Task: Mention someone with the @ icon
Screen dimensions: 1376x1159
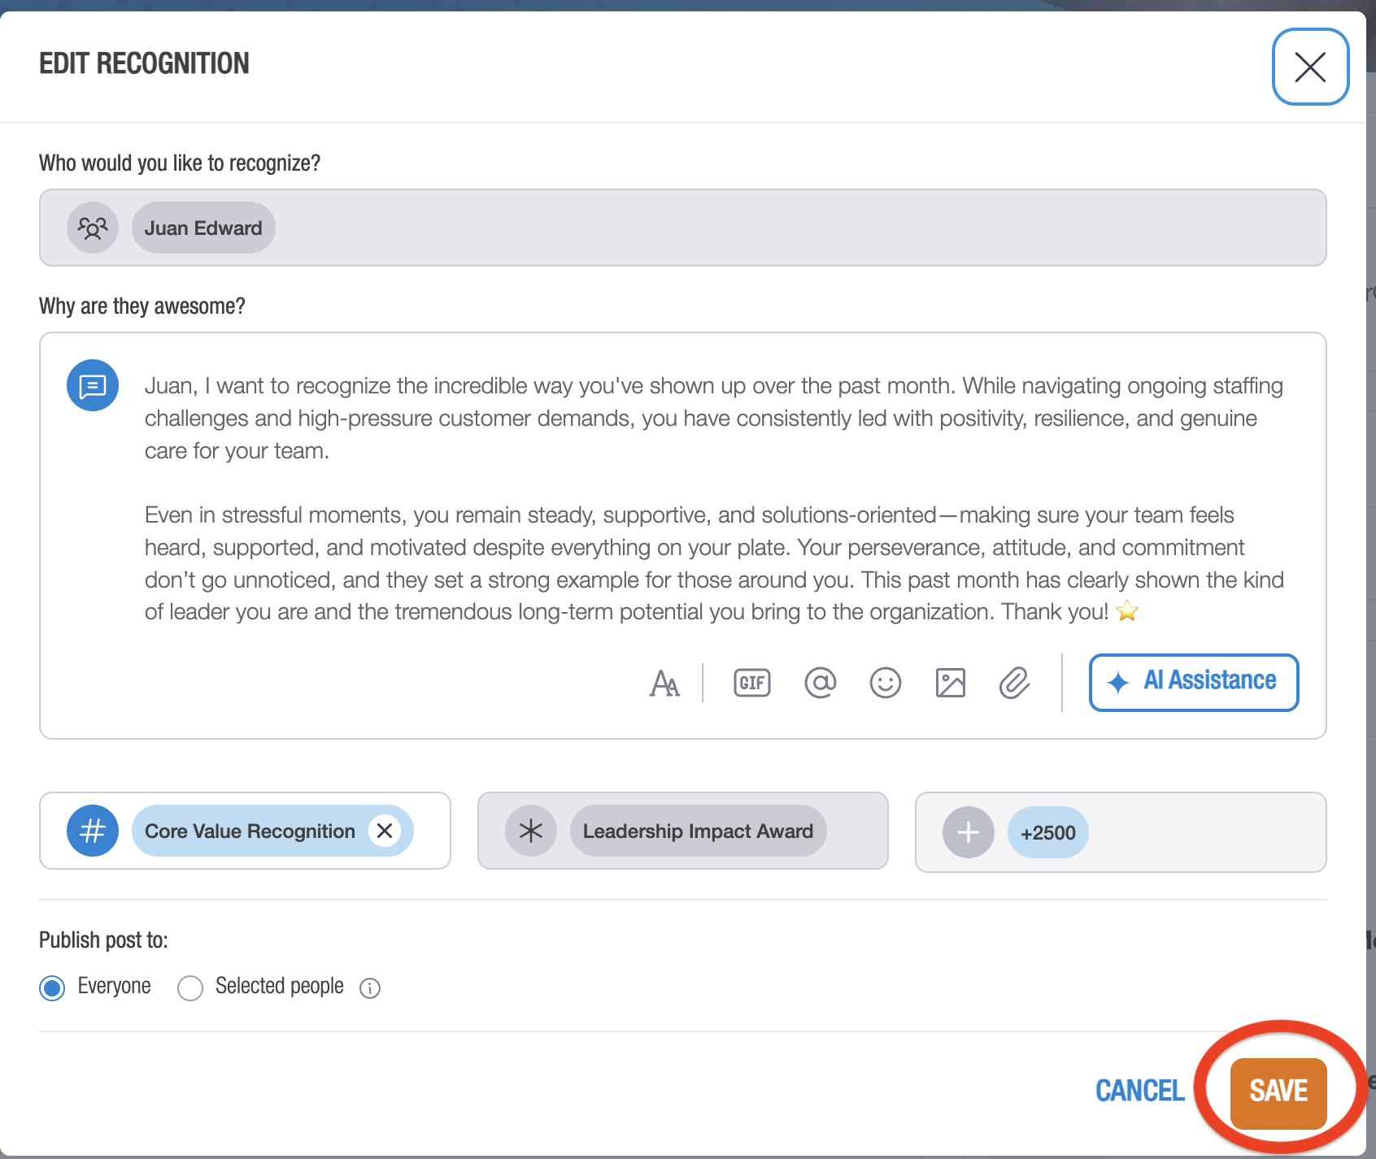Action: pos(820,683)
